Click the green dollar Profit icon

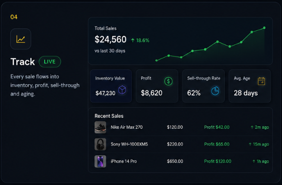pyautogui.click(x=169, y=81)
